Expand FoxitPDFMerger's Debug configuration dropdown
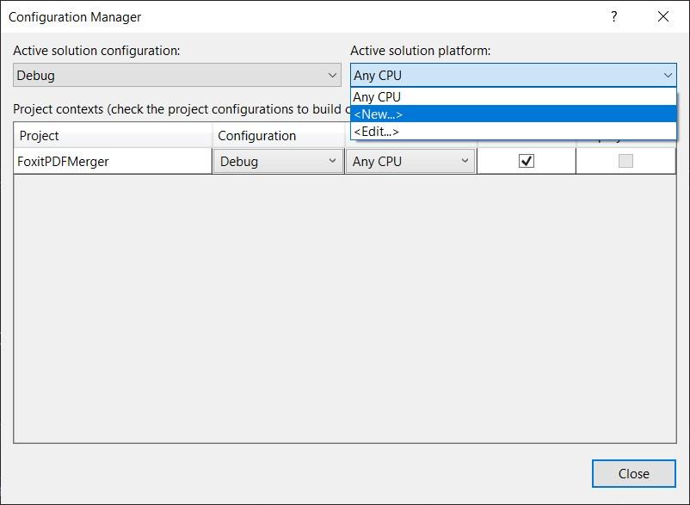Image resolution: width=690 pixels, height=505 pixels. (x=278, y=162)
